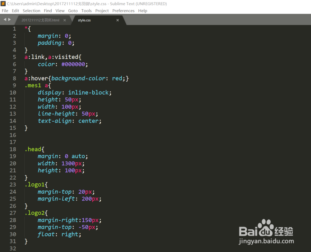Click 'background-color' in the a:hover rule

78,79
